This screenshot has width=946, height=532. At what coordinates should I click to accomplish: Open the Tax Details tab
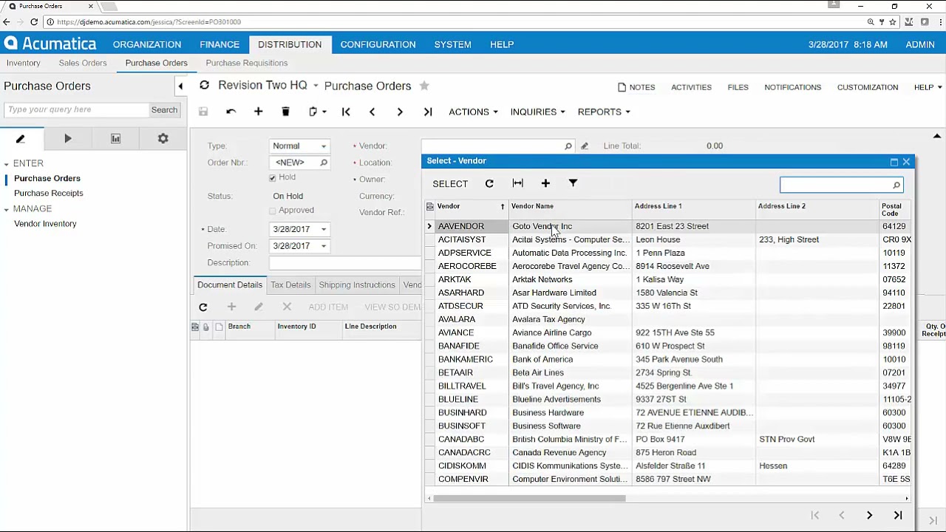click(290, 284)
